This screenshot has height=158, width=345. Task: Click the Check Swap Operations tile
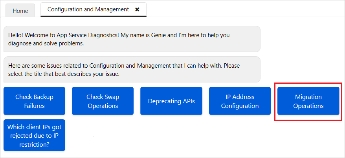point(103,101)
